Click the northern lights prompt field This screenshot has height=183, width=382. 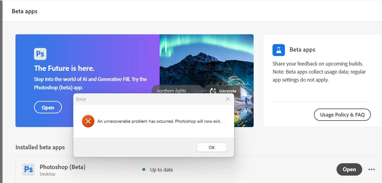(177, 90)
